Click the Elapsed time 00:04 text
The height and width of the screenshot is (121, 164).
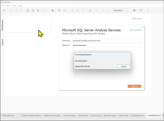tap(82, 67)
